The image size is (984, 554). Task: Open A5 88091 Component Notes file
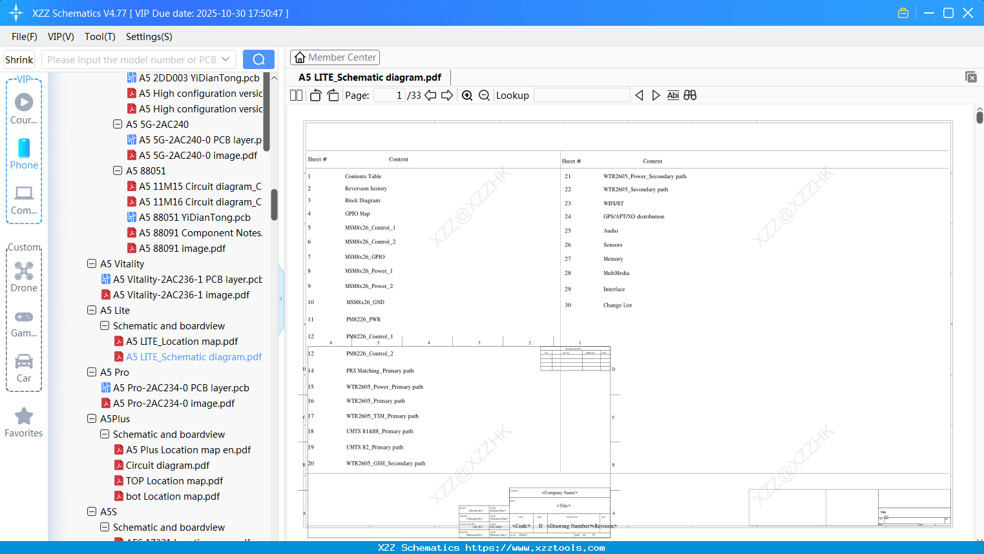click(x=194, y=233)
